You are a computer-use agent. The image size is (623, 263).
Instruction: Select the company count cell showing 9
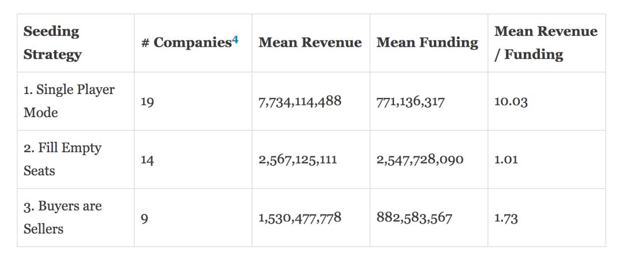[144, 218]
